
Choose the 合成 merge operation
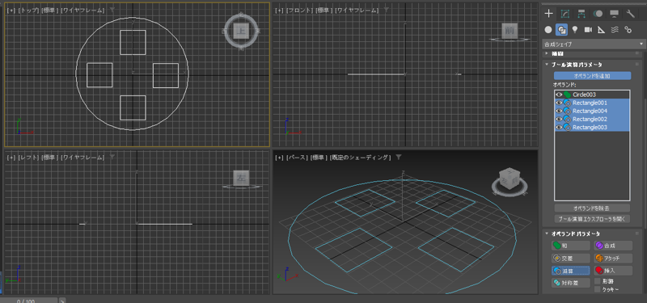pos(613,246)
